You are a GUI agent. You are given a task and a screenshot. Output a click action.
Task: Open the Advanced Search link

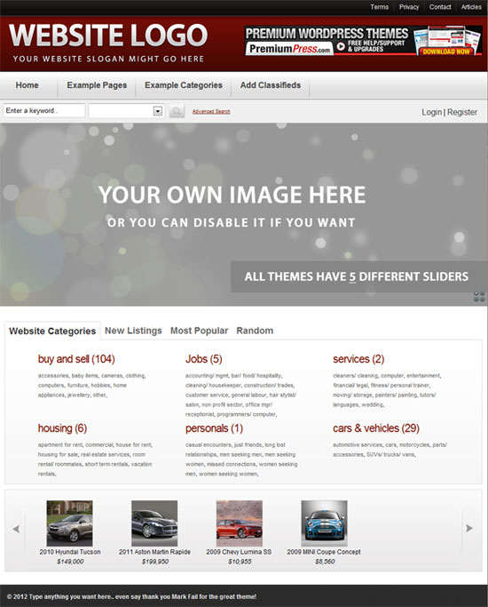(x=211, y=111)
